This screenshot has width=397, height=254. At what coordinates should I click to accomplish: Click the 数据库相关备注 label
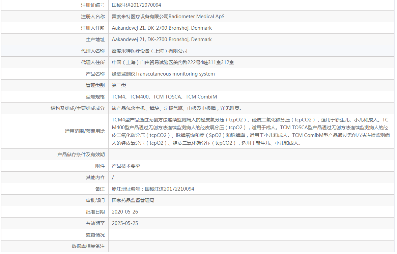88,246
